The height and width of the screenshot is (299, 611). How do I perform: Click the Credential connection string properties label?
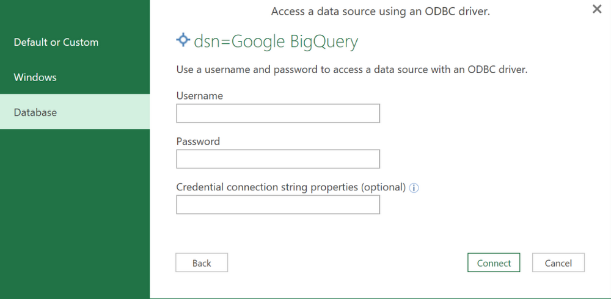click(291, 187)
